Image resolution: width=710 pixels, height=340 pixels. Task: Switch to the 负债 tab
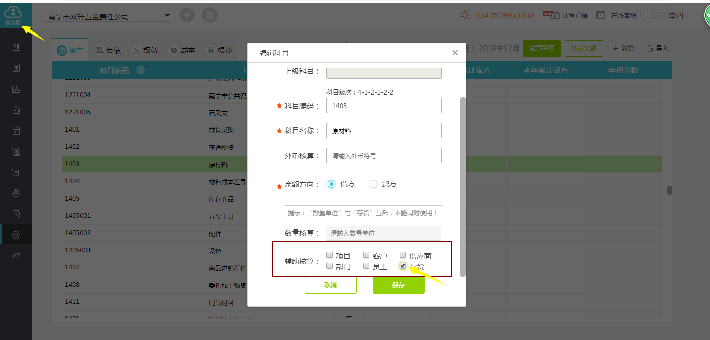pyautogui.click(x=108, y=50)
